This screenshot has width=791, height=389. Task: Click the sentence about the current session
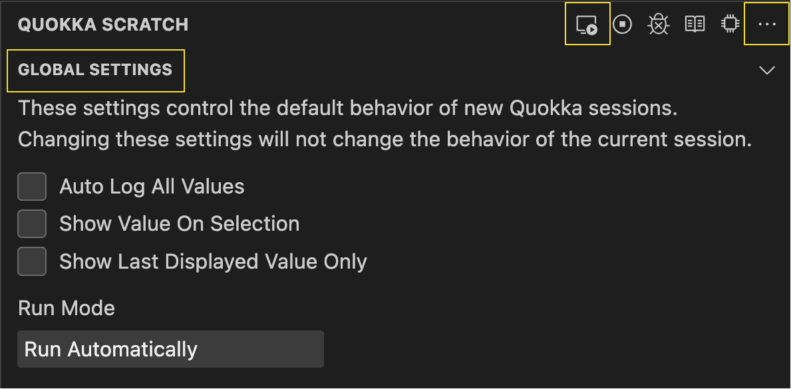[385, 140]
